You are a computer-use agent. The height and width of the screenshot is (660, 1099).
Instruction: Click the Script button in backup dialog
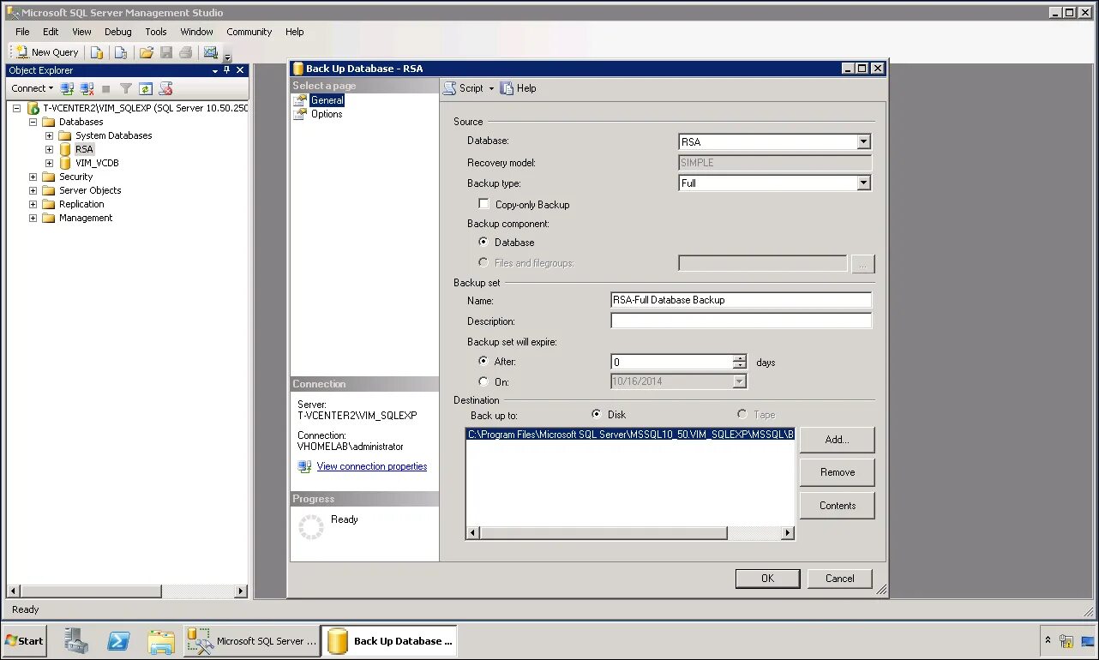[464, 88]
